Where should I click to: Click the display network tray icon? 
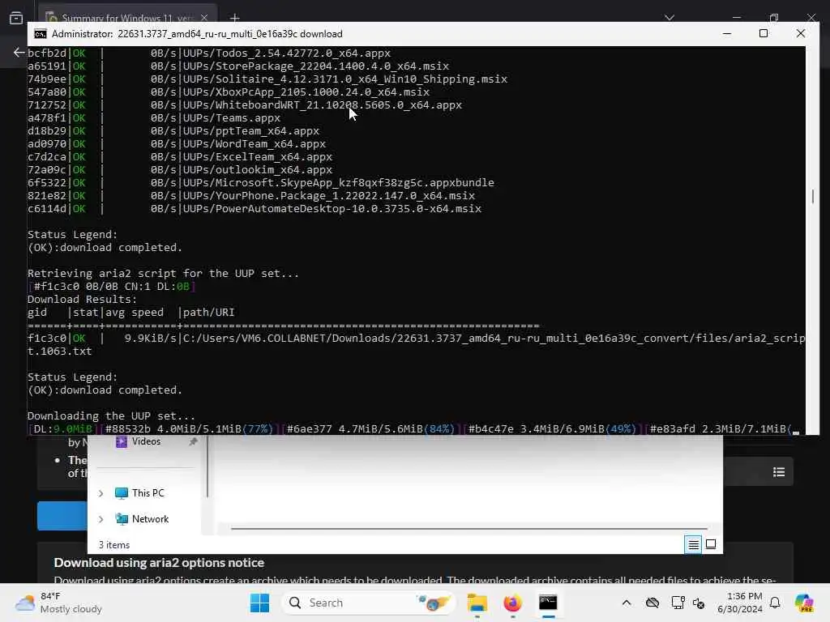(x=677, y=603)
